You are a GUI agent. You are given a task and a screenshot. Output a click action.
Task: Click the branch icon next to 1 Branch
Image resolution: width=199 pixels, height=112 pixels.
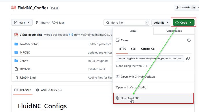pyautogui.click(x=37, y=22)
